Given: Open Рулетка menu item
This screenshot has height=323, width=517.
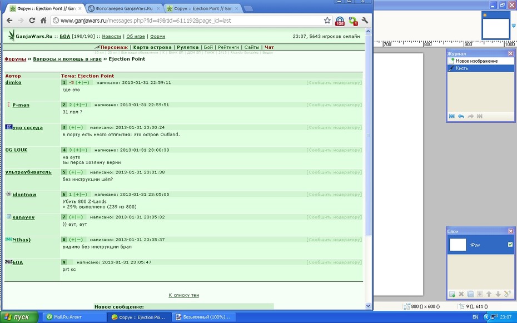Looking at the screenshot, I should point(187,47).
